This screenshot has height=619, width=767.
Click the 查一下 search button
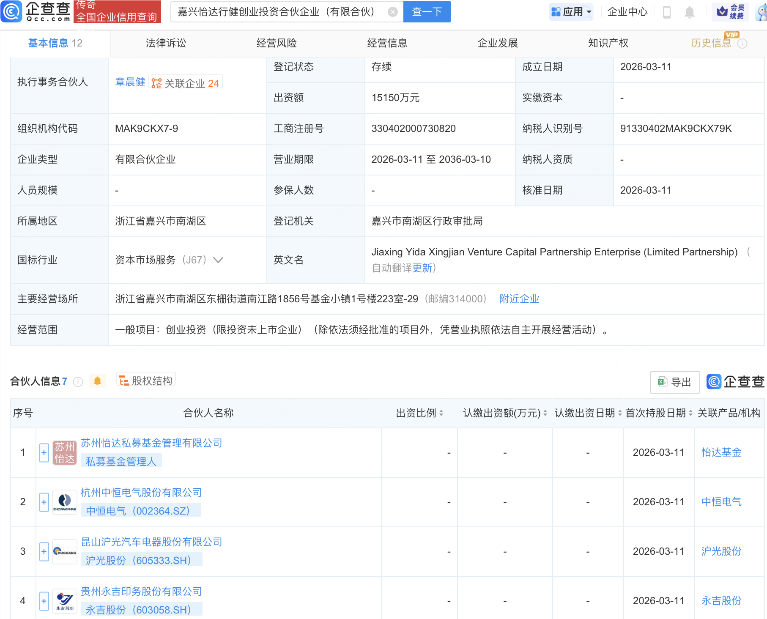point(426,11)
